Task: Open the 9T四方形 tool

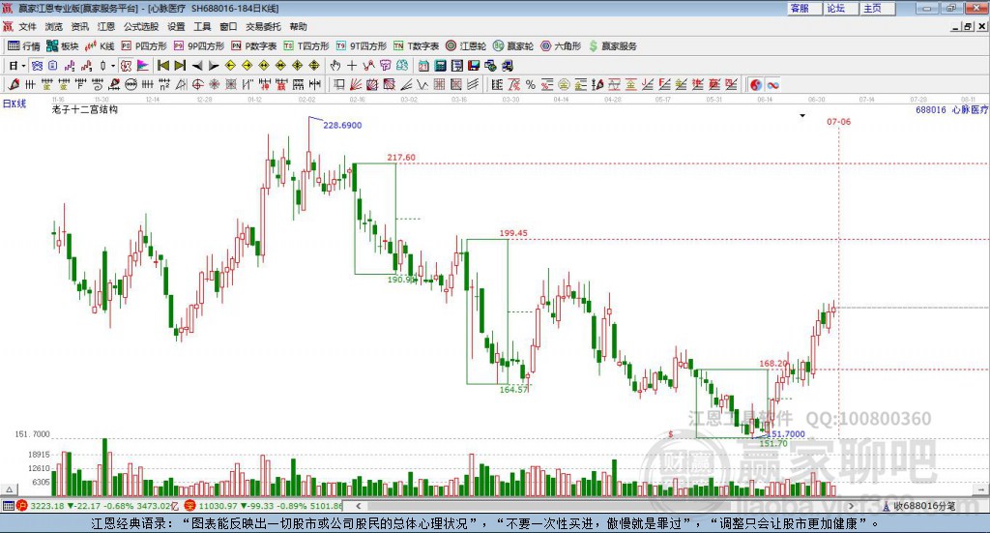Action: (x=362, y=46)
